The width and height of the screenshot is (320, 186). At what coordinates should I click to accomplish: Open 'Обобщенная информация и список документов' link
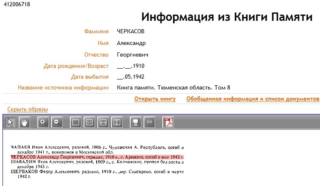click(253, 99)
